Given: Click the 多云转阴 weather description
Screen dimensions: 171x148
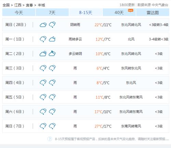Looking at the screenshot, I should pos(75,53).
